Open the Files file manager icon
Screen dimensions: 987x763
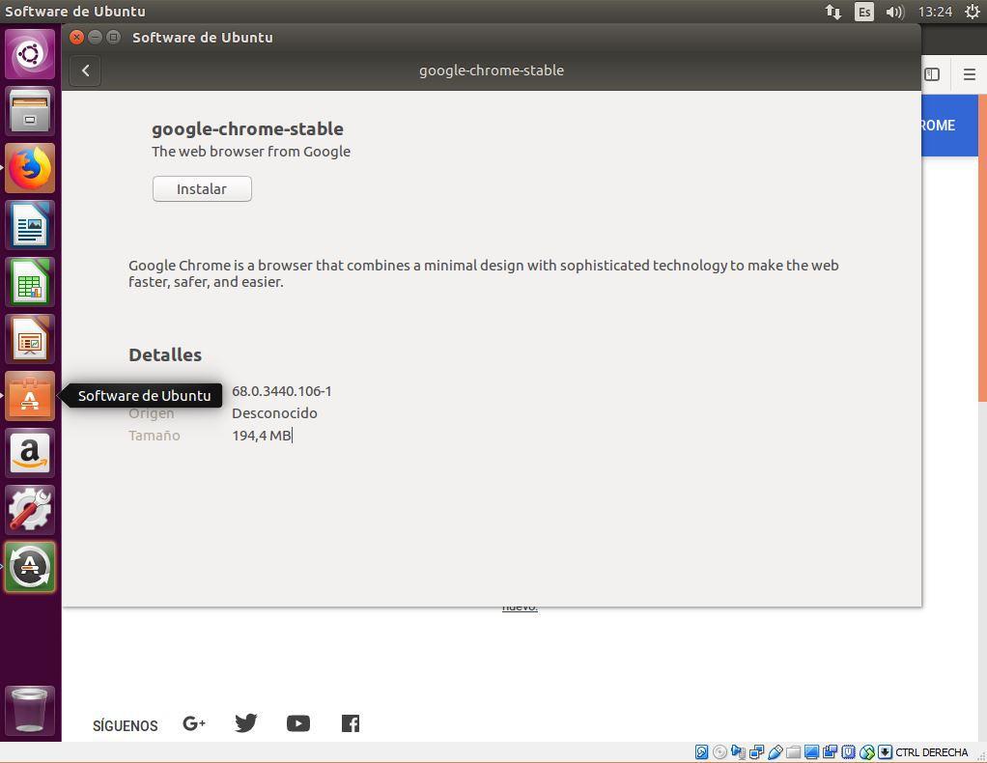click(30, 110)
